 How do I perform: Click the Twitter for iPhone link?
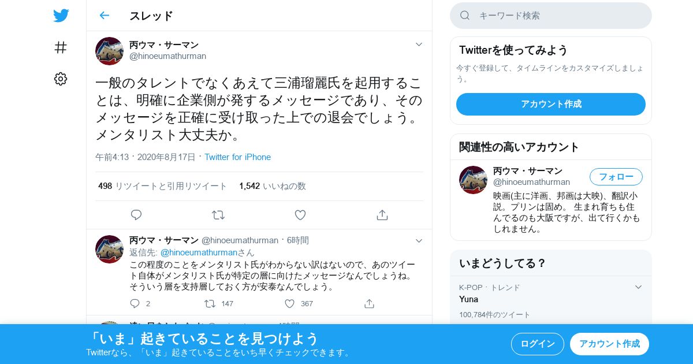point(237,157)
